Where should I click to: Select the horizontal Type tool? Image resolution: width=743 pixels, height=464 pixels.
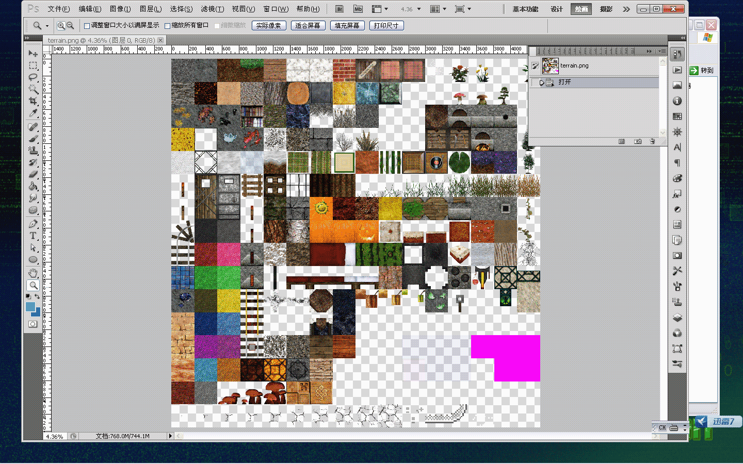coord(33,236)
